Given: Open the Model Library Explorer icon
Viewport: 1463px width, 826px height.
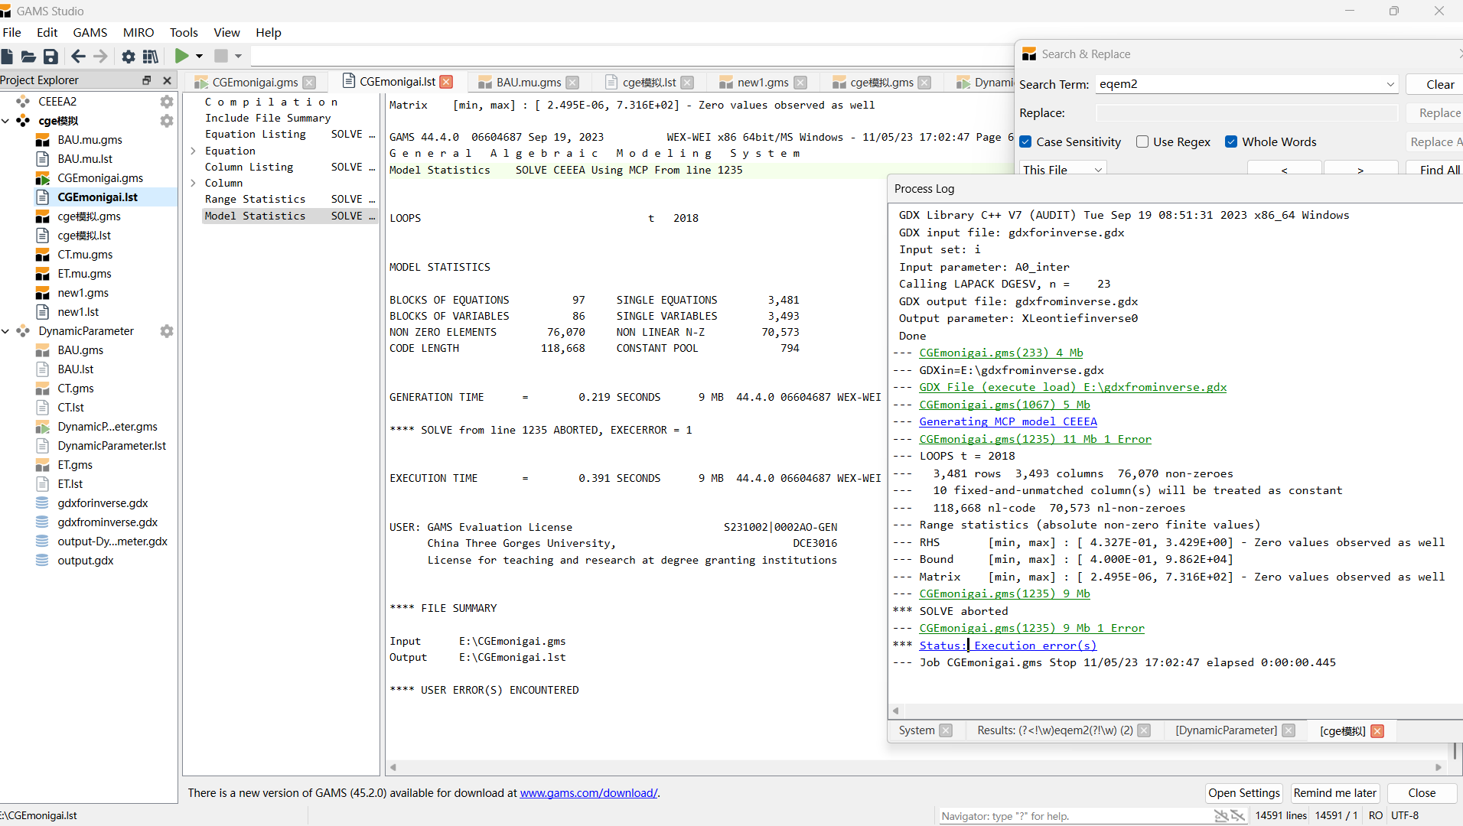Looking at the screenshot, I should pos(151,56).
